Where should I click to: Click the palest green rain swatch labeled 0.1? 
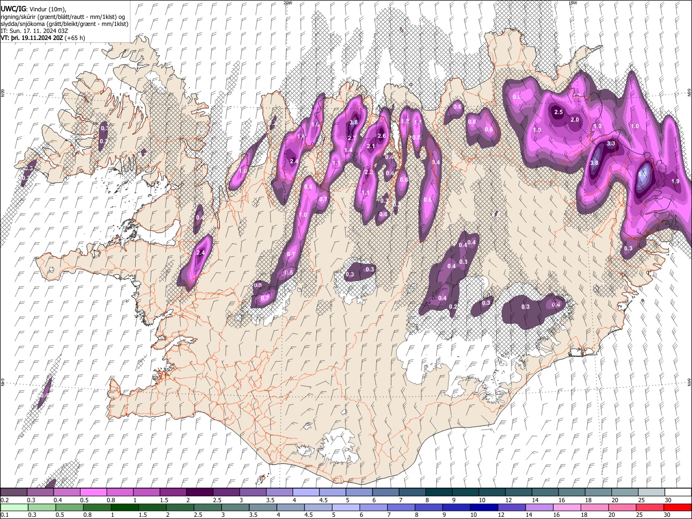coord(14,507)
